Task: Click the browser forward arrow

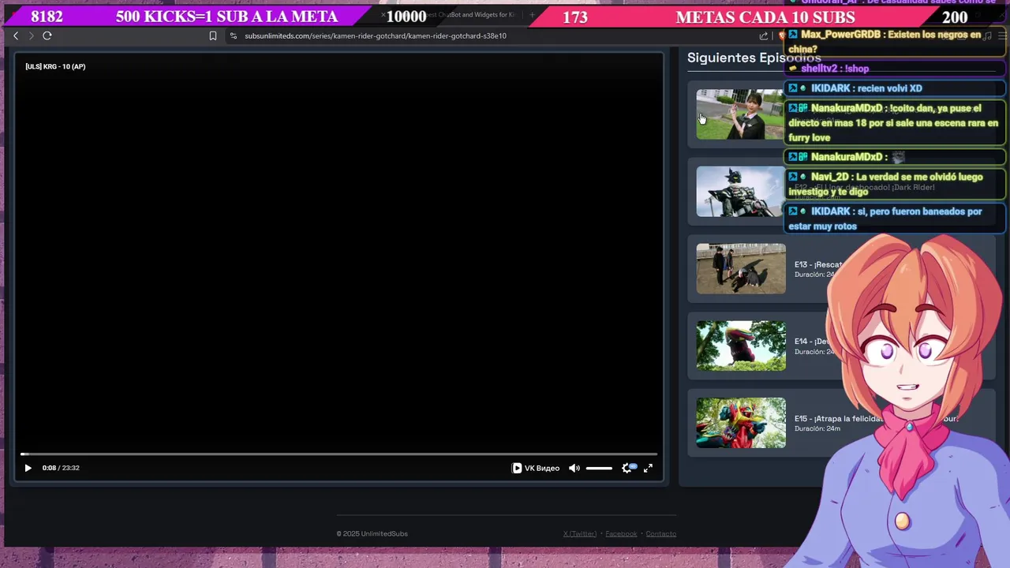Action: coord(32,35)
